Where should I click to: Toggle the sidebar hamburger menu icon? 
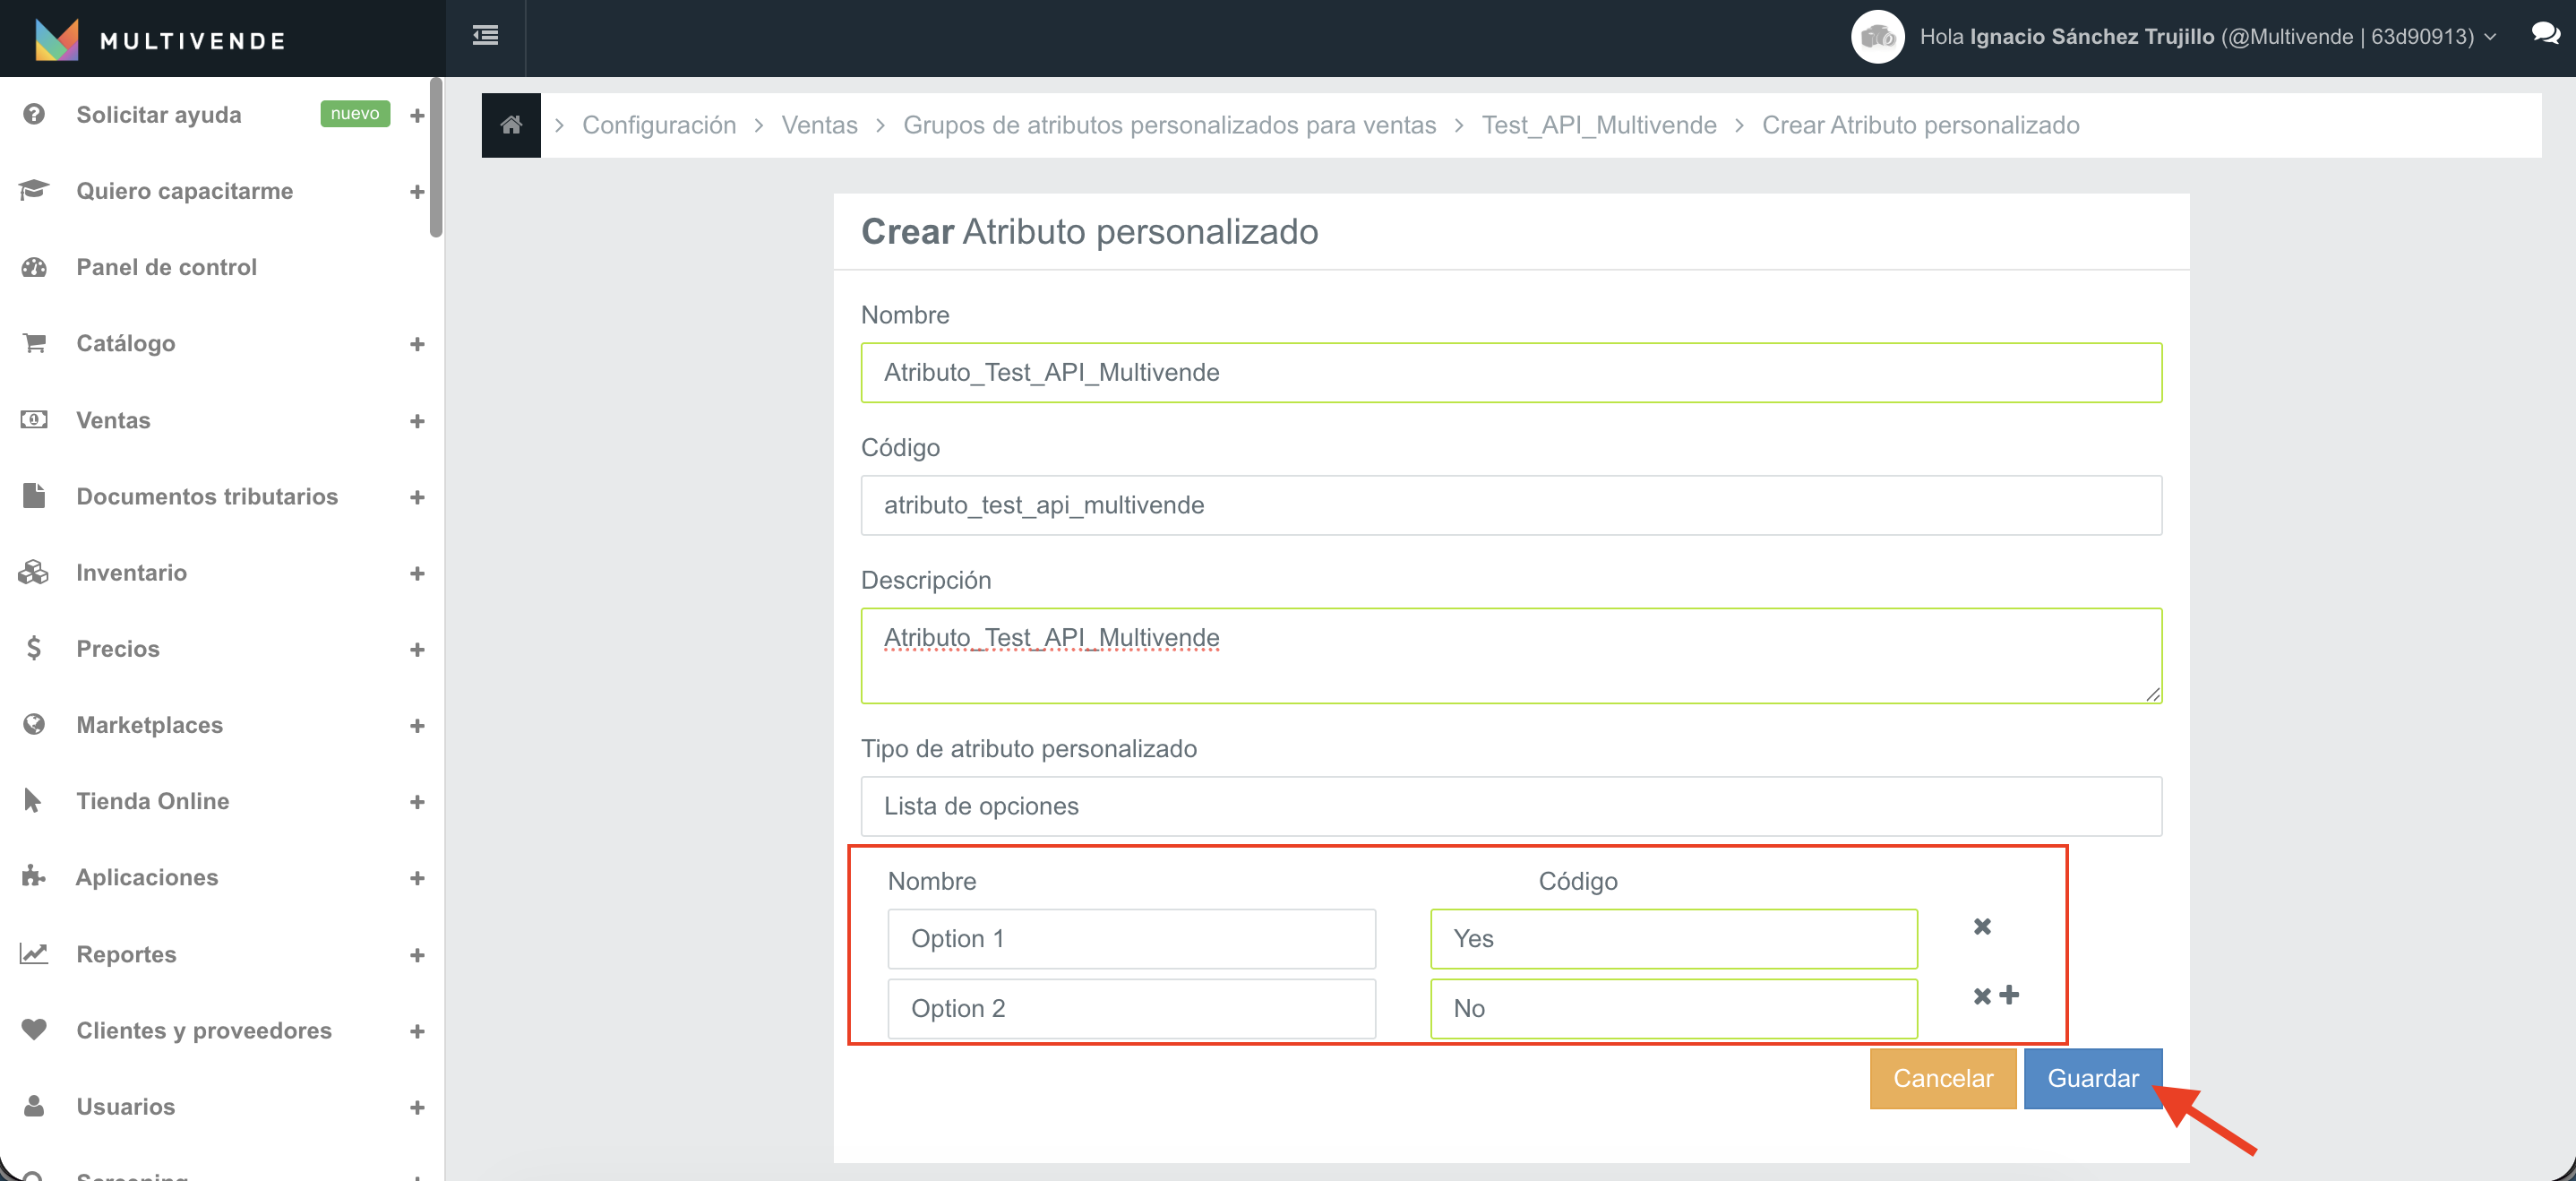pyautogui.click(x=485, y=36)
